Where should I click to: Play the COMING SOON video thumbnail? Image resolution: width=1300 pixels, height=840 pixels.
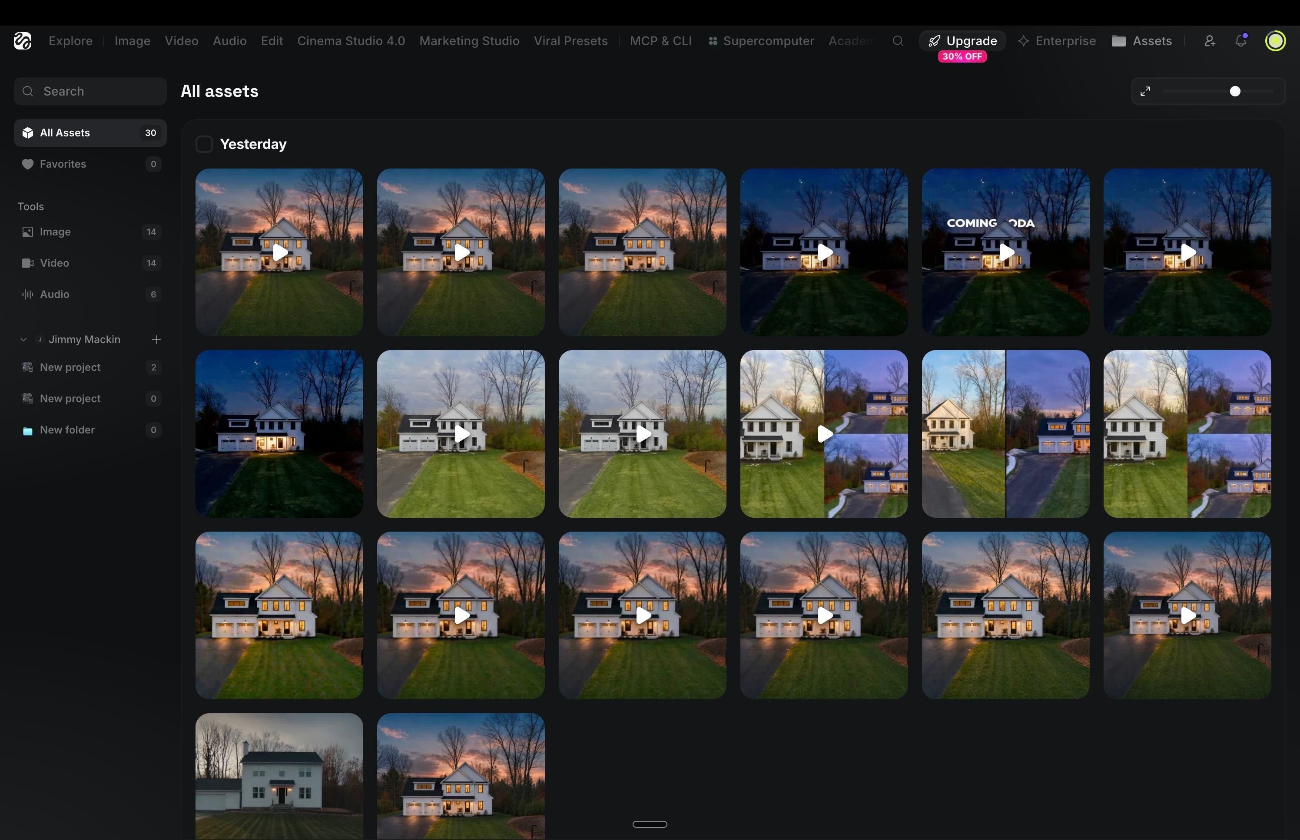coord(1005,252)
